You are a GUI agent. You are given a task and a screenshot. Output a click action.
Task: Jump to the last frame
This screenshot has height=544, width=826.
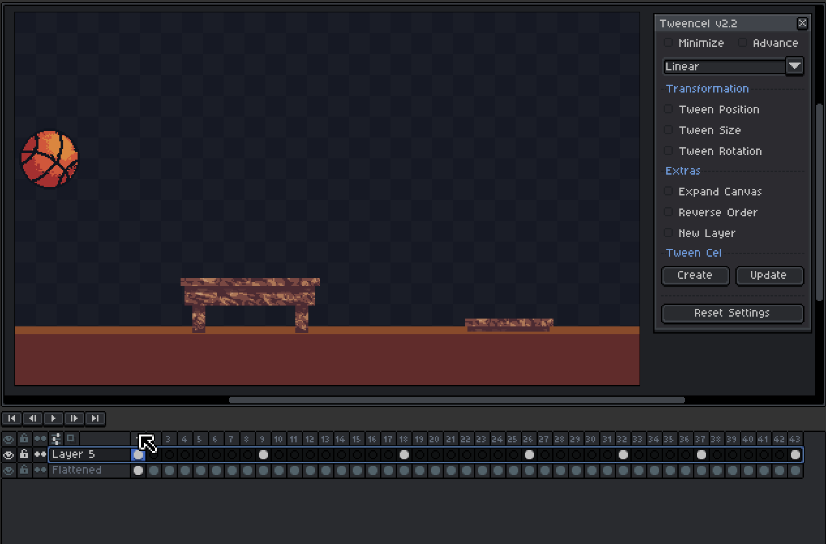pyautogui.click(x=95, y=418)
